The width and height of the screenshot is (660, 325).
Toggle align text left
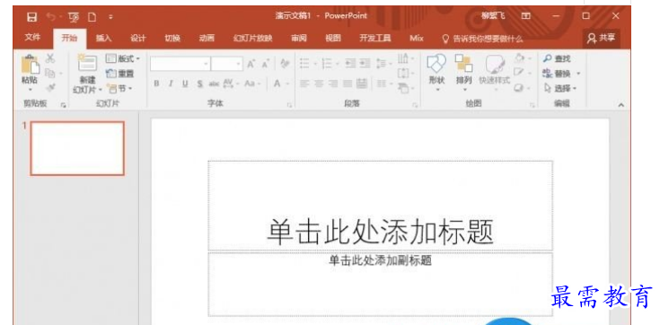coord(304,83)
